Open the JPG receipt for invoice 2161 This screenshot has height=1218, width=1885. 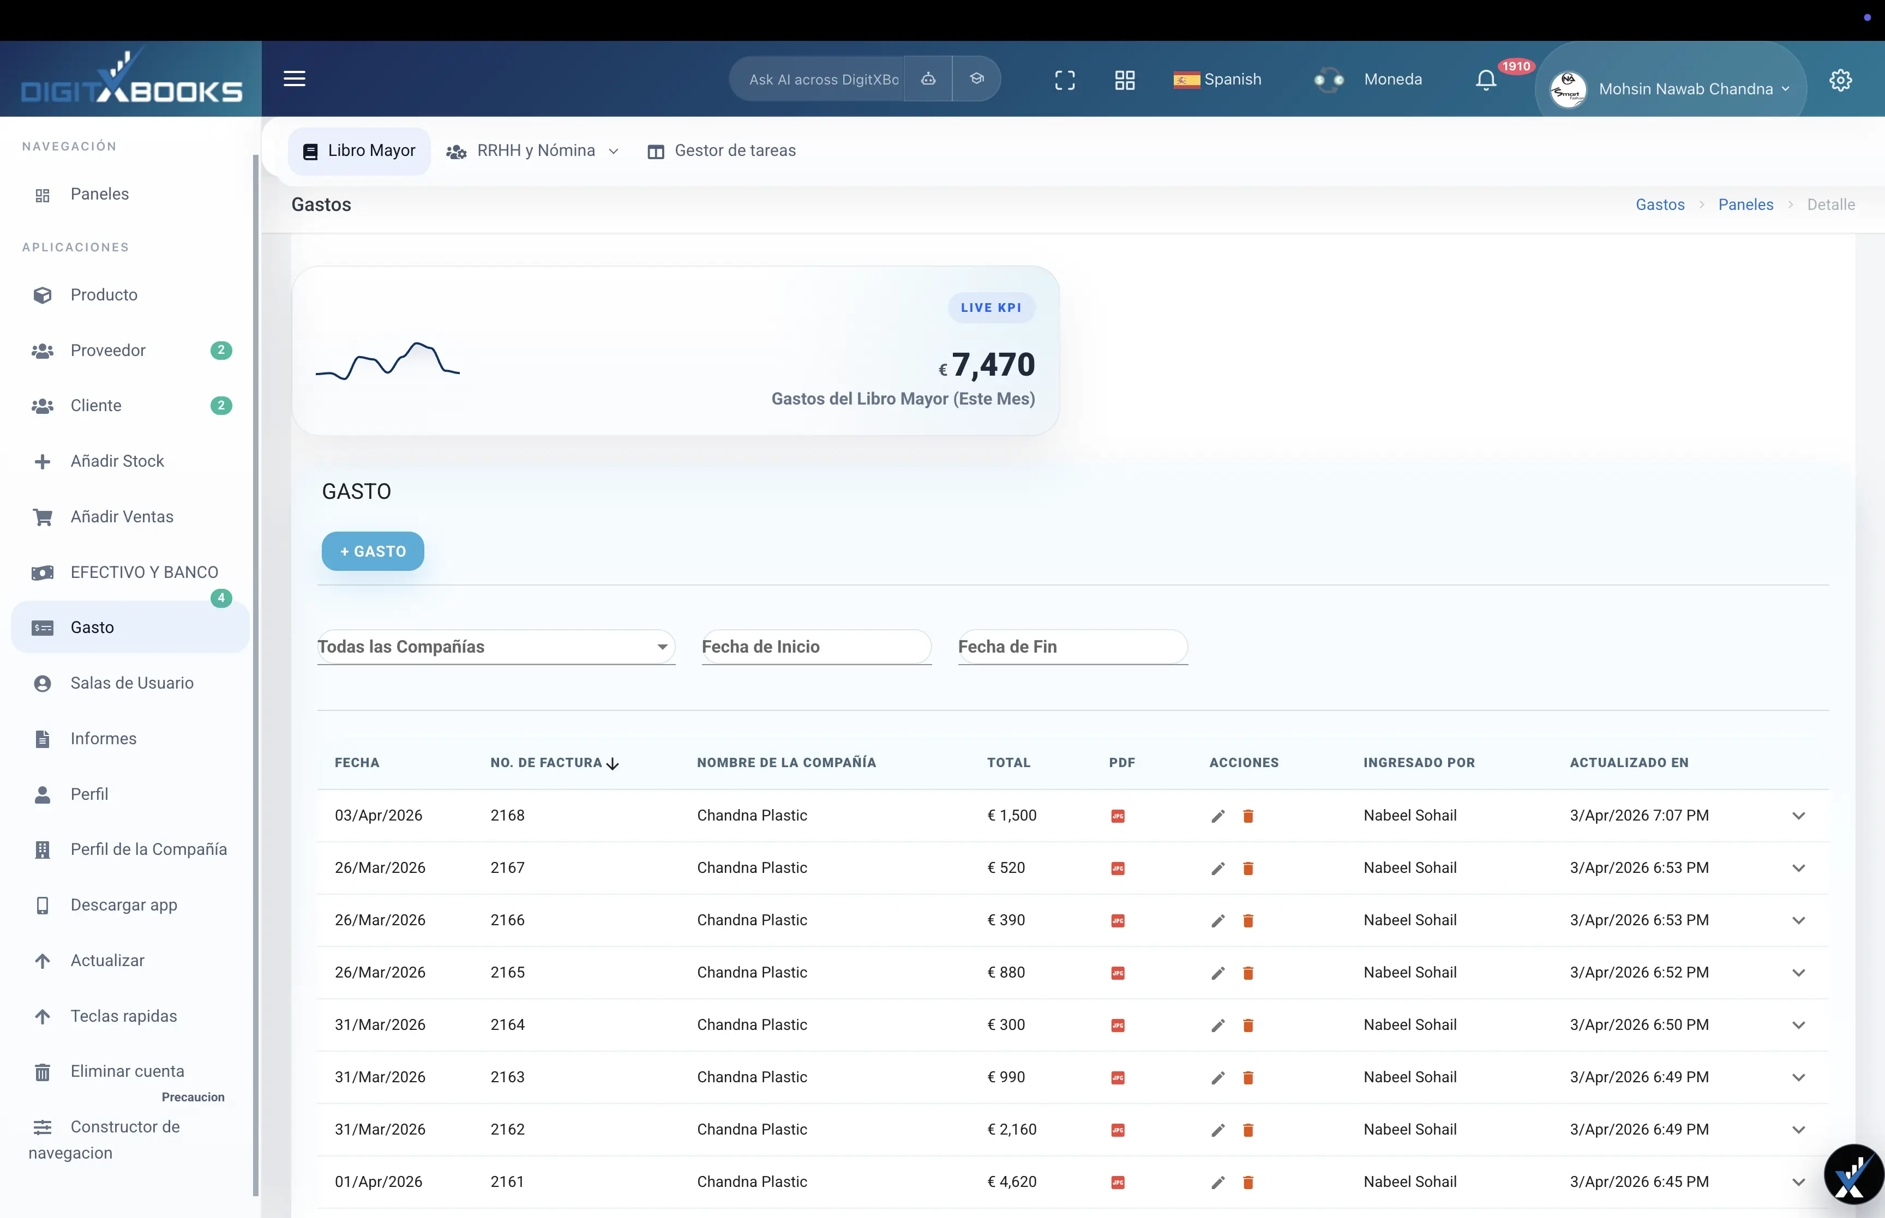pyautogui.click(x=1118, y=1183)
